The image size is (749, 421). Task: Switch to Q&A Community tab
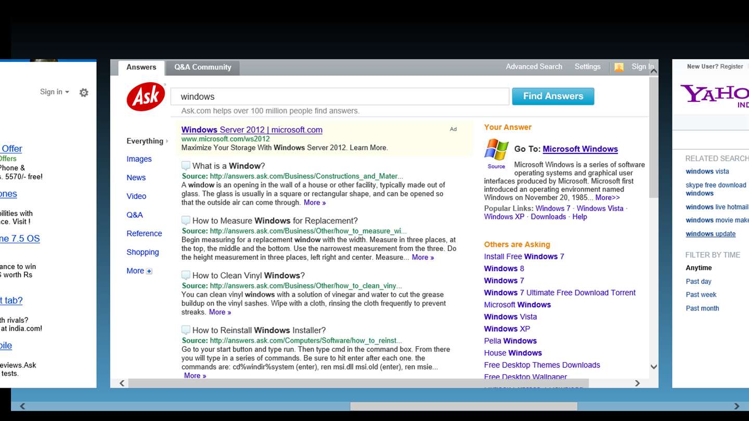203,68
